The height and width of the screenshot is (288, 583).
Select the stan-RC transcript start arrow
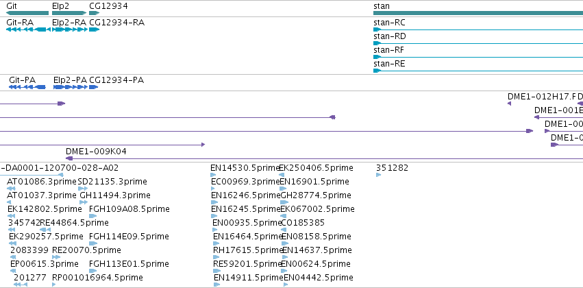377,29
